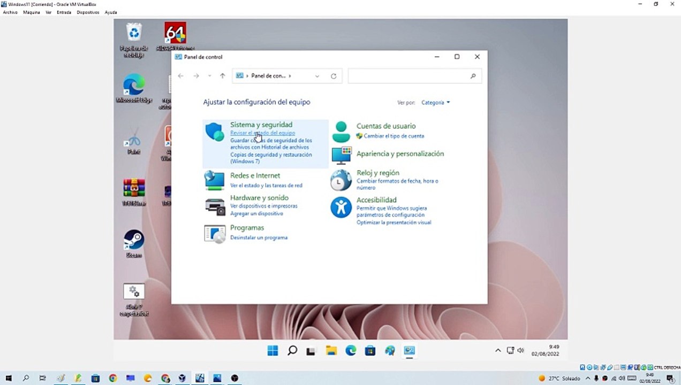The width and height of the screenshot is (681, 385).
Task: Click the Panel de con... address breadcrumb
Action: click(x=268, y=76)
